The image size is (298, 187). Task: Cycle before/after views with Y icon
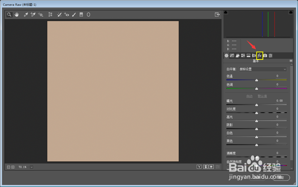199,167
